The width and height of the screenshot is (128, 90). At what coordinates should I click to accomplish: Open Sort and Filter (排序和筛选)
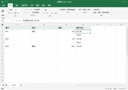[105, 12]
